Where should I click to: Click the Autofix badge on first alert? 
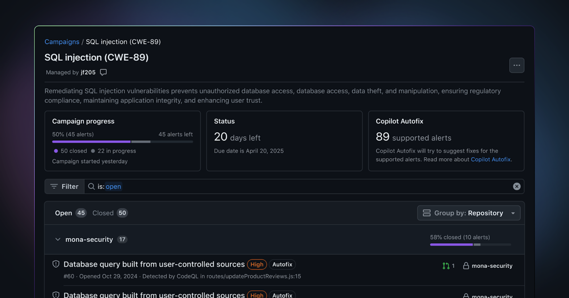point(282,264)
